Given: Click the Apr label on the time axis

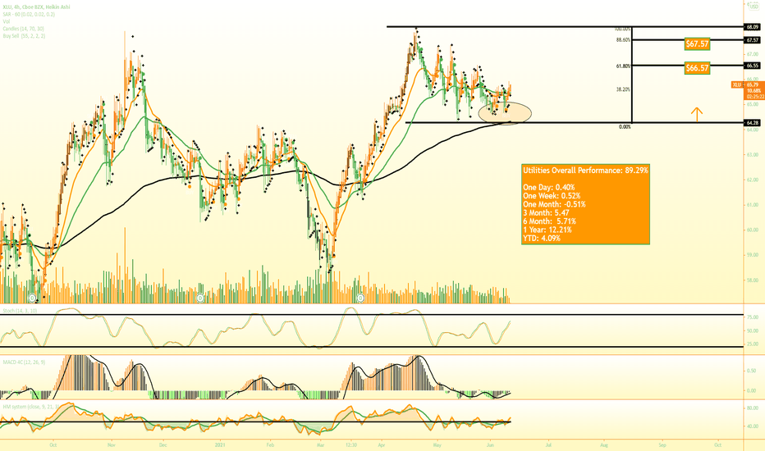Looking at the screenshot, I should [x=381, y=444].
